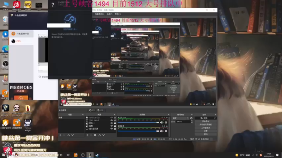The height and width of the screenshot is (158, 282).
Task: Pop out Scenes (场景) dock icon
Action: click(x=83, y=114)
